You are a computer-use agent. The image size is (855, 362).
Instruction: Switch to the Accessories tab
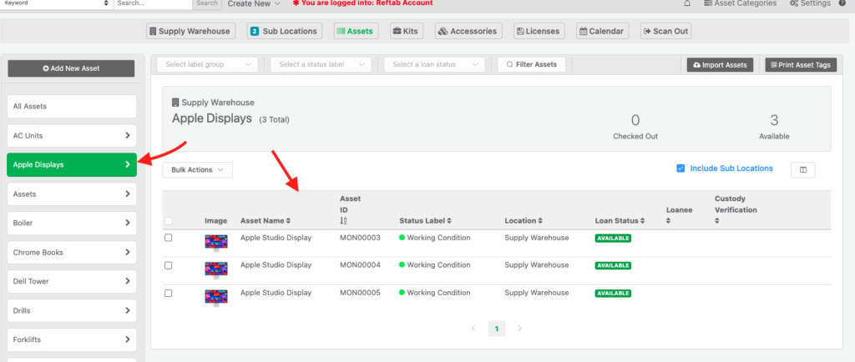point(468,31)
